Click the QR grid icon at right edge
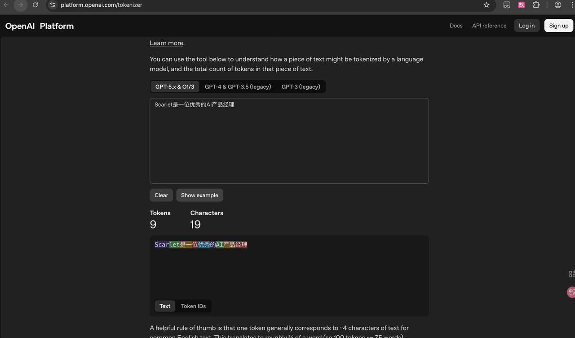The image size is (575, 338). click(x=572, y=274)
